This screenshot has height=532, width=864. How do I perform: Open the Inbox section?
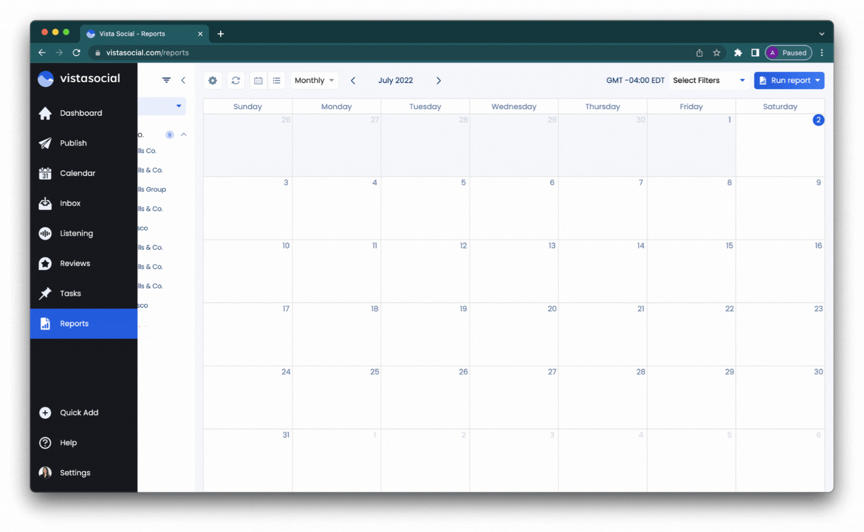pyautogui.click(x=70, y=203)
